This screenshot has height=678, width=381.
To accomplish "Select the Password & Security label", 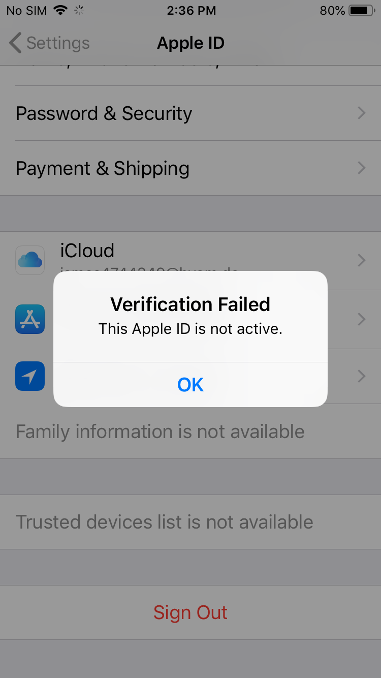I will tap(104, 113).
